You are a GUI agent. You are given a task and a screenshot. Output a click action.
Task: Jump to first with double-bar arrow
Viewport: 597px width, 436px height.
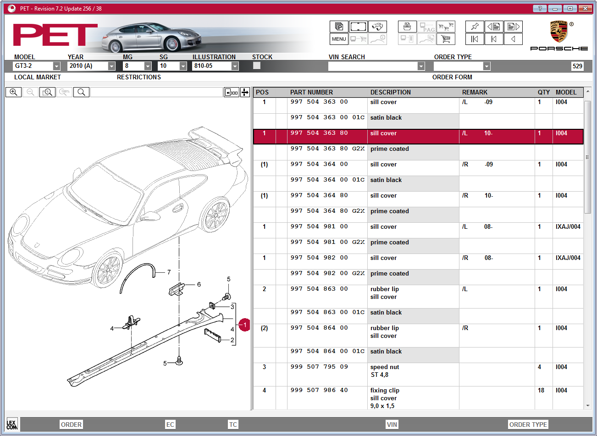point(475,39)
